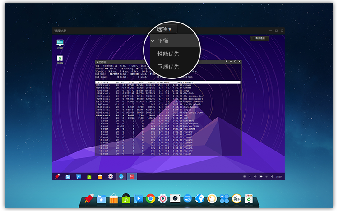The height and width of the screenshot is (211, 338).
Task: Click the PID column header in top
Action: coord(100,82)
